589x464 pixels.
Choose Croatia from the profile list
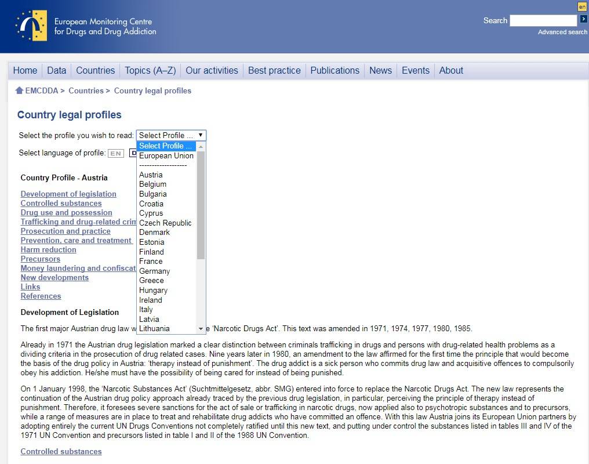point(166,204)
